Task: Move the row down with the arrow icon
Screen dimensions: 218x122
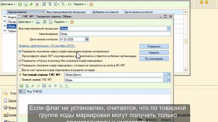Action: 56,86
